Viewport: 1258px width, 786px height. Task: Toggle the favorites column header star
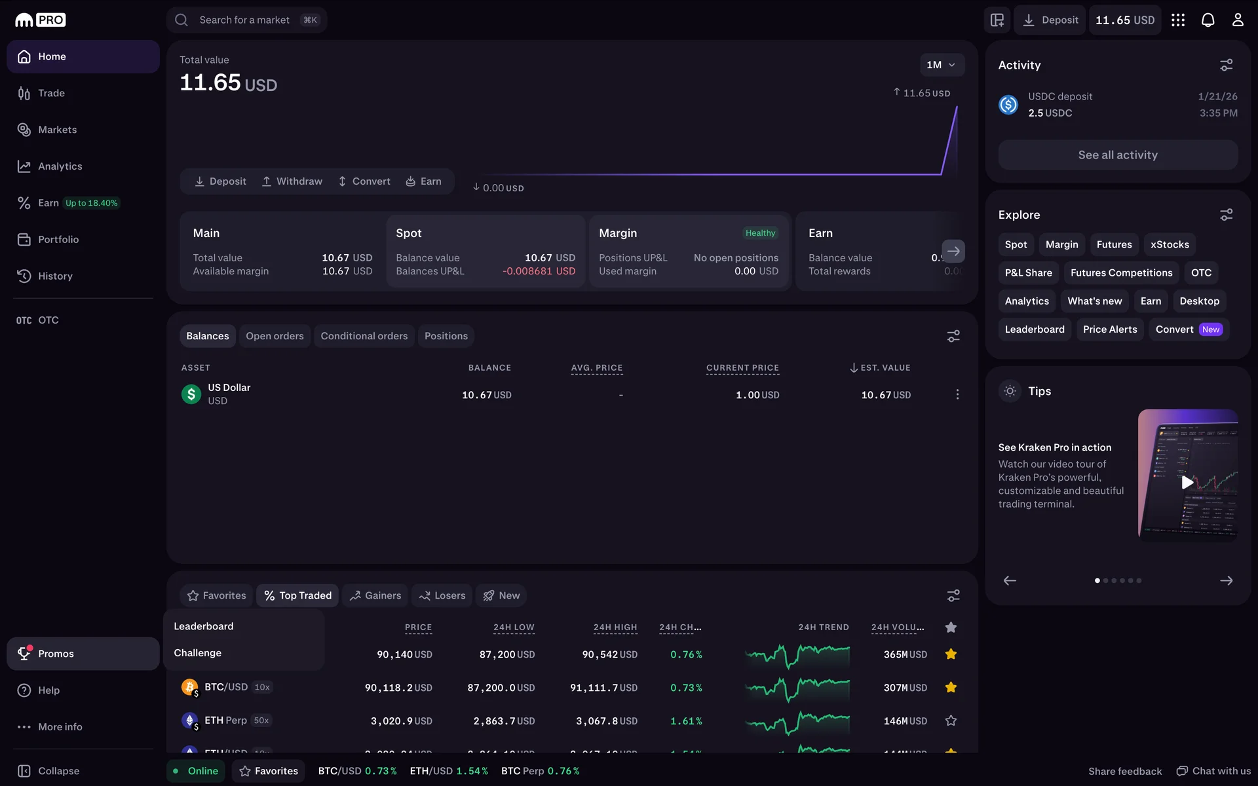click(951, 627)
